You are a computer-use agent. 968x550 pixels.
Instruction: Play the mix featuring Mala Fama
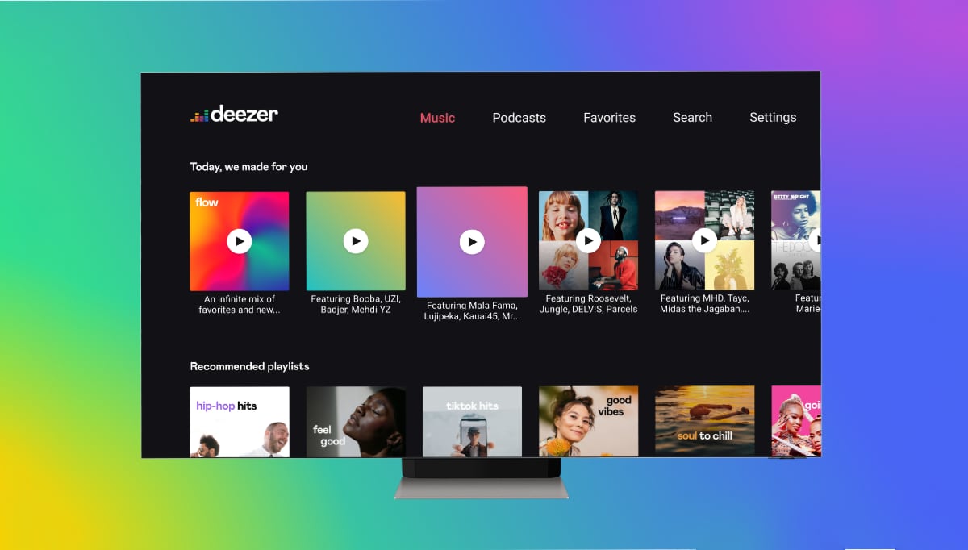pos(472,242)
